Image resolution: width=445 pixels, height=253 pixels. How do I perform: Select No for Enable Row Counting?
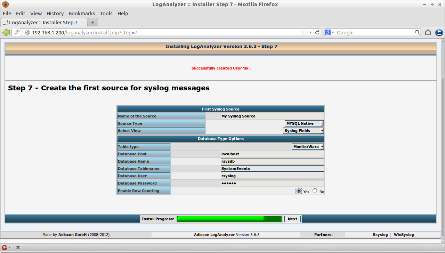315,191
